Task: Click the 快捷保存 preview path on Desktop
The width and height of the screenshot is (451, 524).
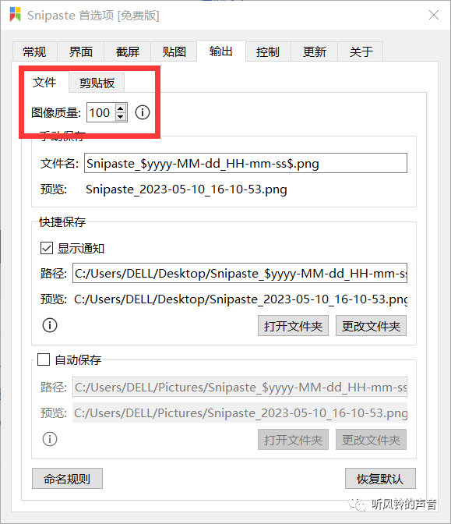Action: click(x=241, y=299)
